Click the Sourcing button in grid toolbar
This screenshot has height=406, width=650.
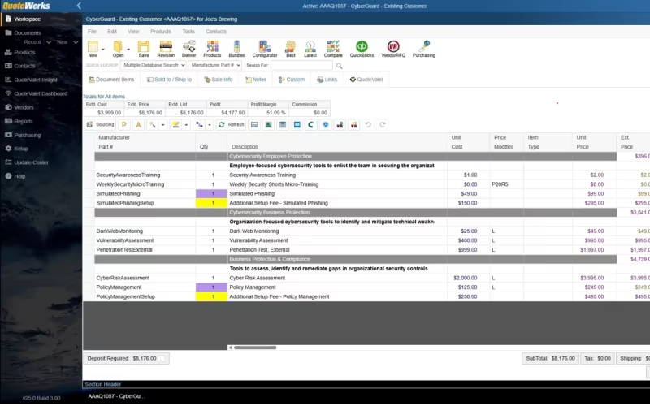(x=100, y=125)
